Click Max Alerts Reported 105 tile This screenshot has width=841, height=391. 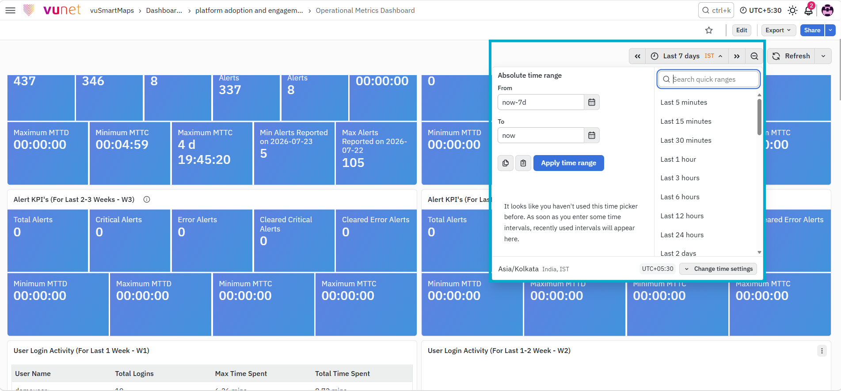tap(376, 153)
